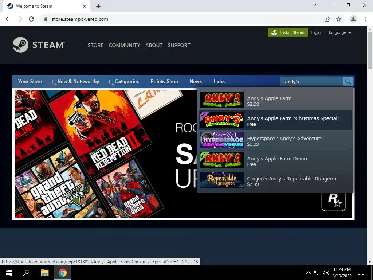
Task: Open the language dropdown
Action: [340, 32]
